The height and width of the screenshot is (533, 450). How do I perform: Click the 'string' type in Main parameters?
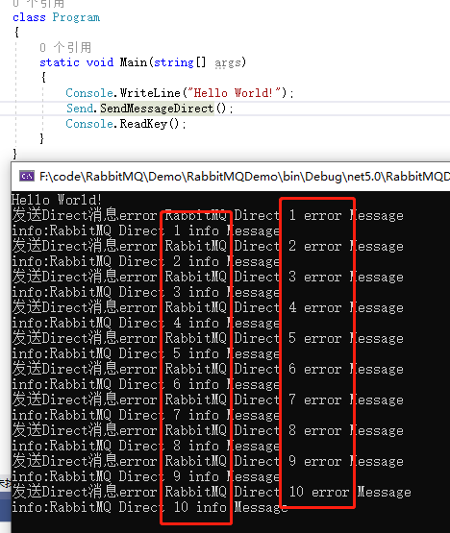tap(174, 62)
